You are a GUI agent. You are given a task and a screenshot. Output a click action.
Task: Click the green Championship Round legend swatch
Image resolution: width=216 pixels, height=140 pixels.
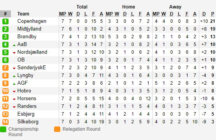(x=3, y=129)
